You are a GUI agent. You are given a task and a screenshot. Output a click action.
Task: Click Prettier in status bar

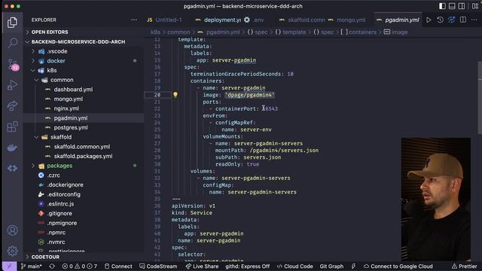click(x=465, y=266)
